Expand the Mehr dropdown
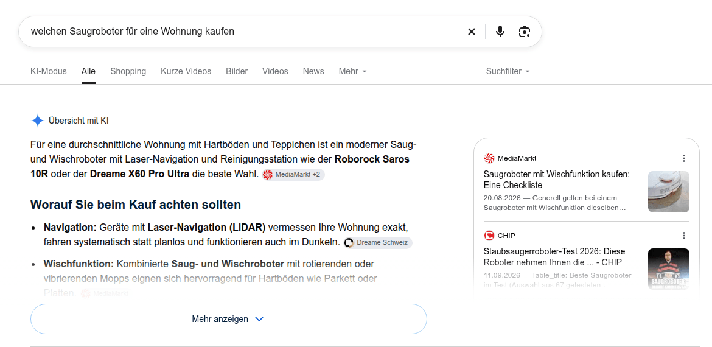The width and height of the screenshot is (712, 347). (352, 71)
